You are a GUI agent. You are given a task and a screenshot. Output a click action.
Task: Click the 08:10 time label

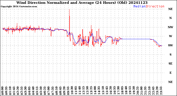click(x=56, y=91)
